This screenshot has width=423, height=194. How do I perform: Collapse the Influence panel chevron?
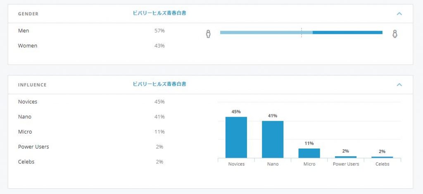coord(399,85)
